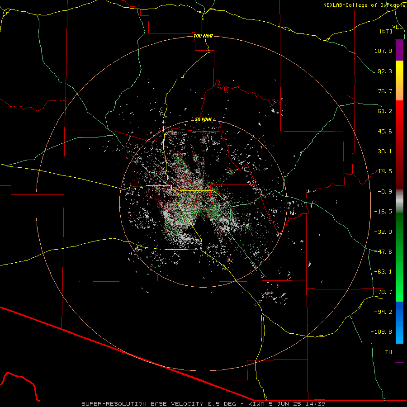Click the -78.7 velocity scale value
Viewport: 407px width, 407px height.
383,292
